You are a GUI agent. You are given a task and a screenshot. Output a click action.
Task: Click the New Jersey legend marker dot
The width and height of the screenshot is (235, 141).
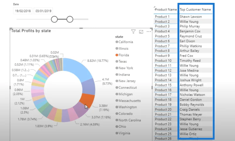point(117,81)
